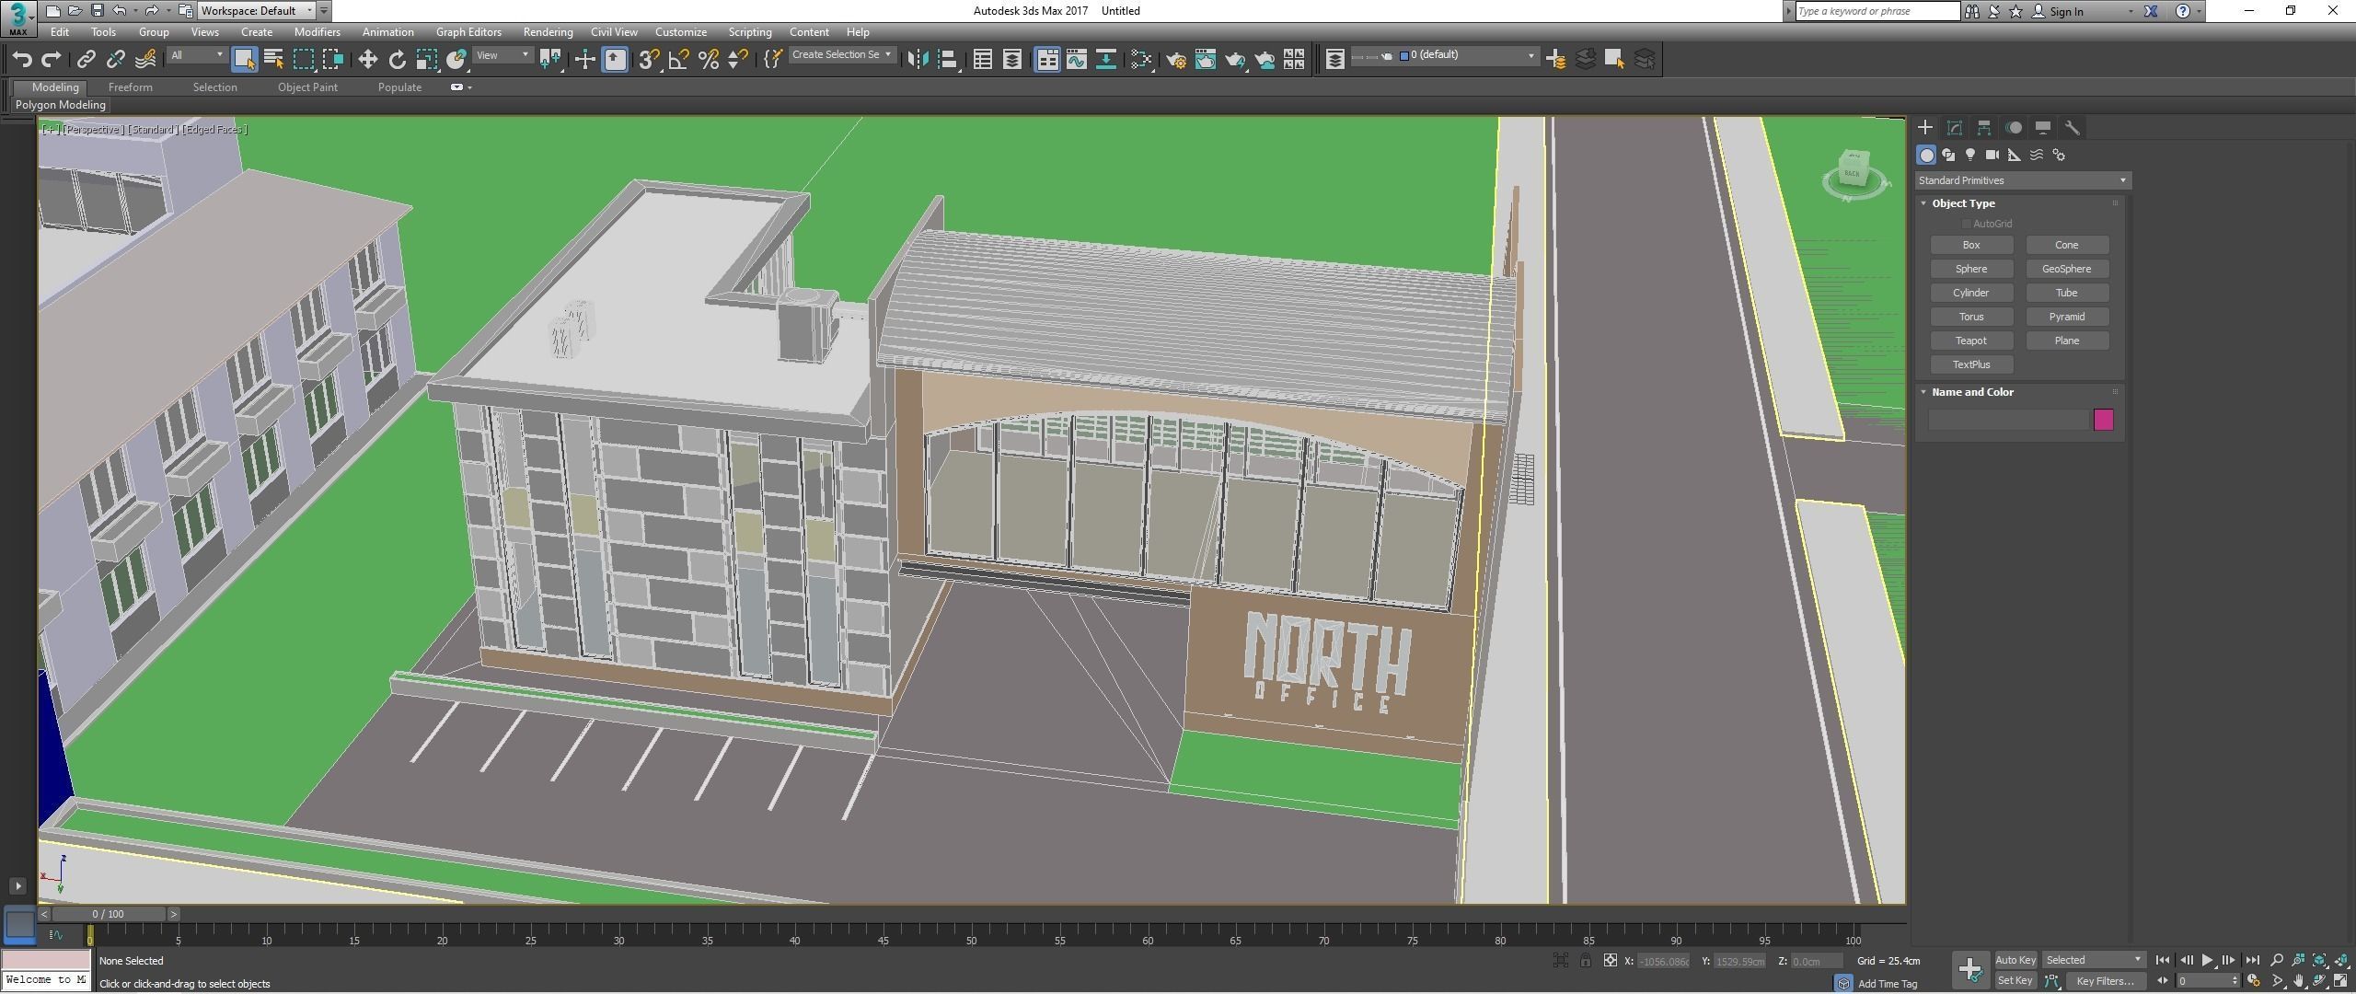2356x994 pixels.
Task: Open the Standard Primitives dropdown
Action: point(2022,180)
